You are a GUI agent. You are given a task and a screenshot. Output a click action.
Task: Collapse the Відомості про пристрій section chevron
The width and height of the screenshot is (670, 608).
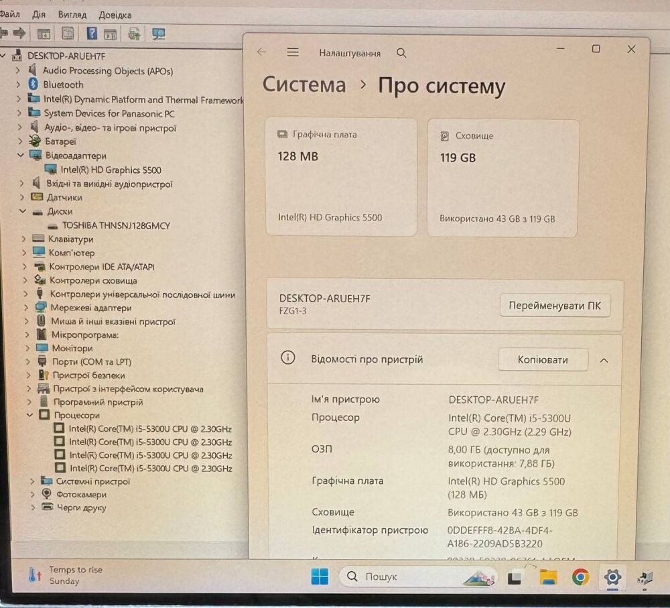tap(604, 361)
